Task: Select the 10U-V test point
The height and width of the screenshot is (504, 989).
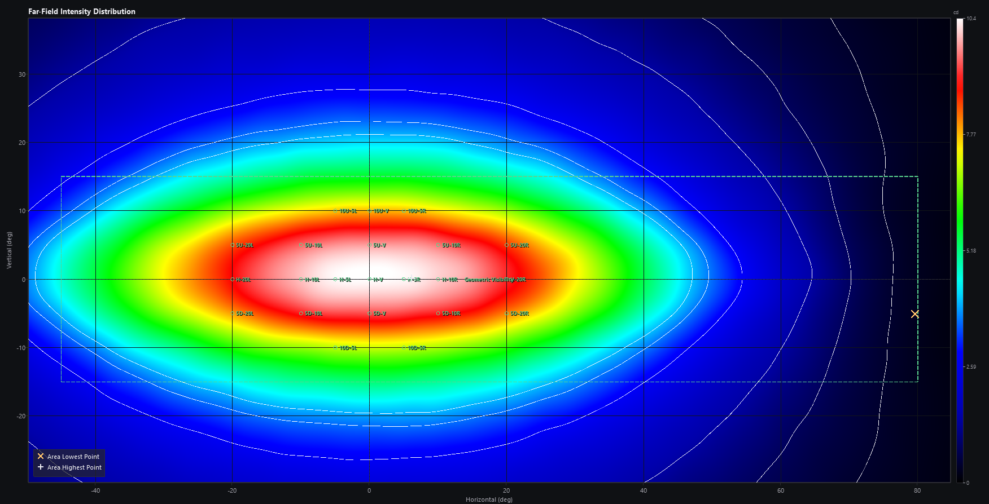Action: tap(370, 211)
